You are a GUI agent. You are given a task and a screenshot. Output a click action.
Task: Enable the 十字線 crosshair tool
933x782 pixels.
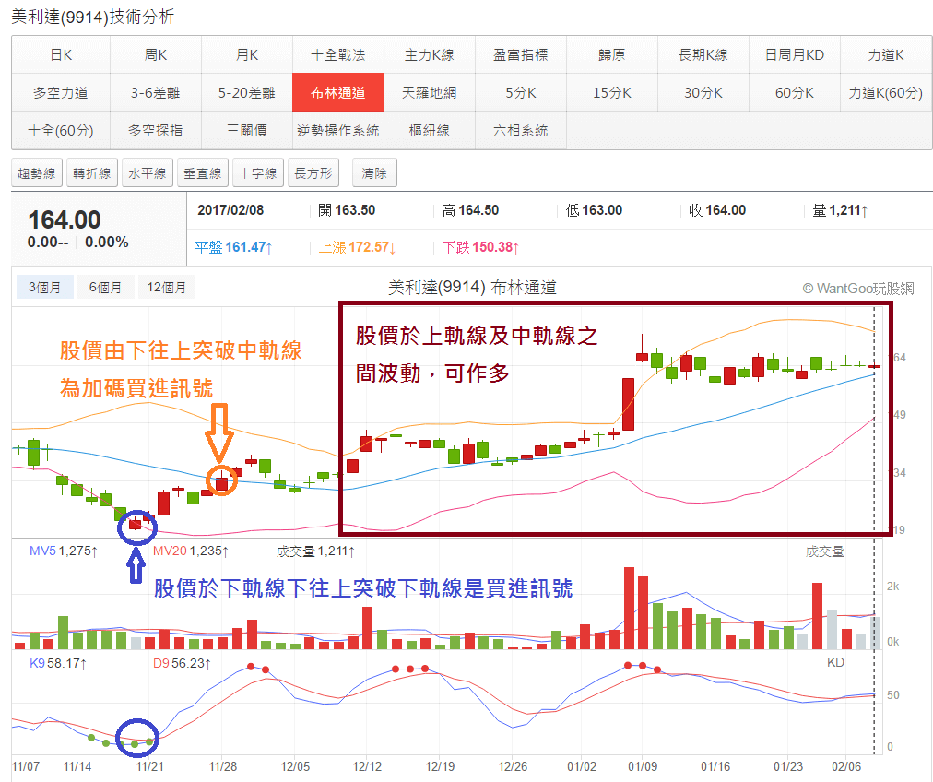point(257,173)
